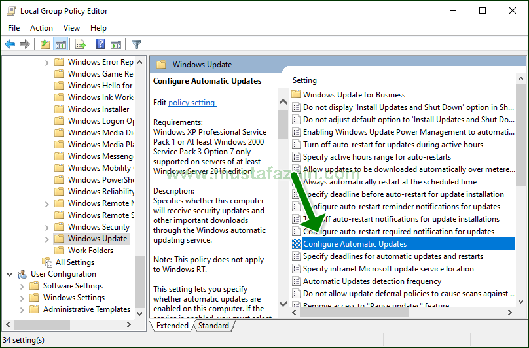Click the Windows Ink Workspace folder icon
Image resolution: width=529 pixels, height=348 pixels.
[59, 97]
